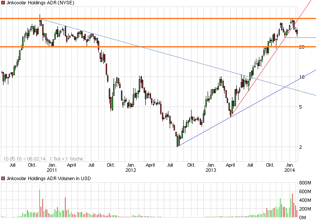The image size is (316, 221).
Task: Click the red legend square beside the Volumen title
Action: pyautogui.click(x=3, y=178)
